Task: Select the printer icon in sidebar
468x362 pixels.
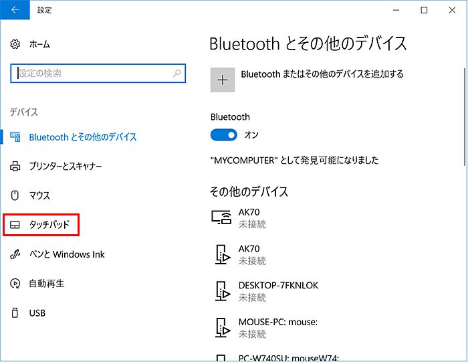Action: 15,166
